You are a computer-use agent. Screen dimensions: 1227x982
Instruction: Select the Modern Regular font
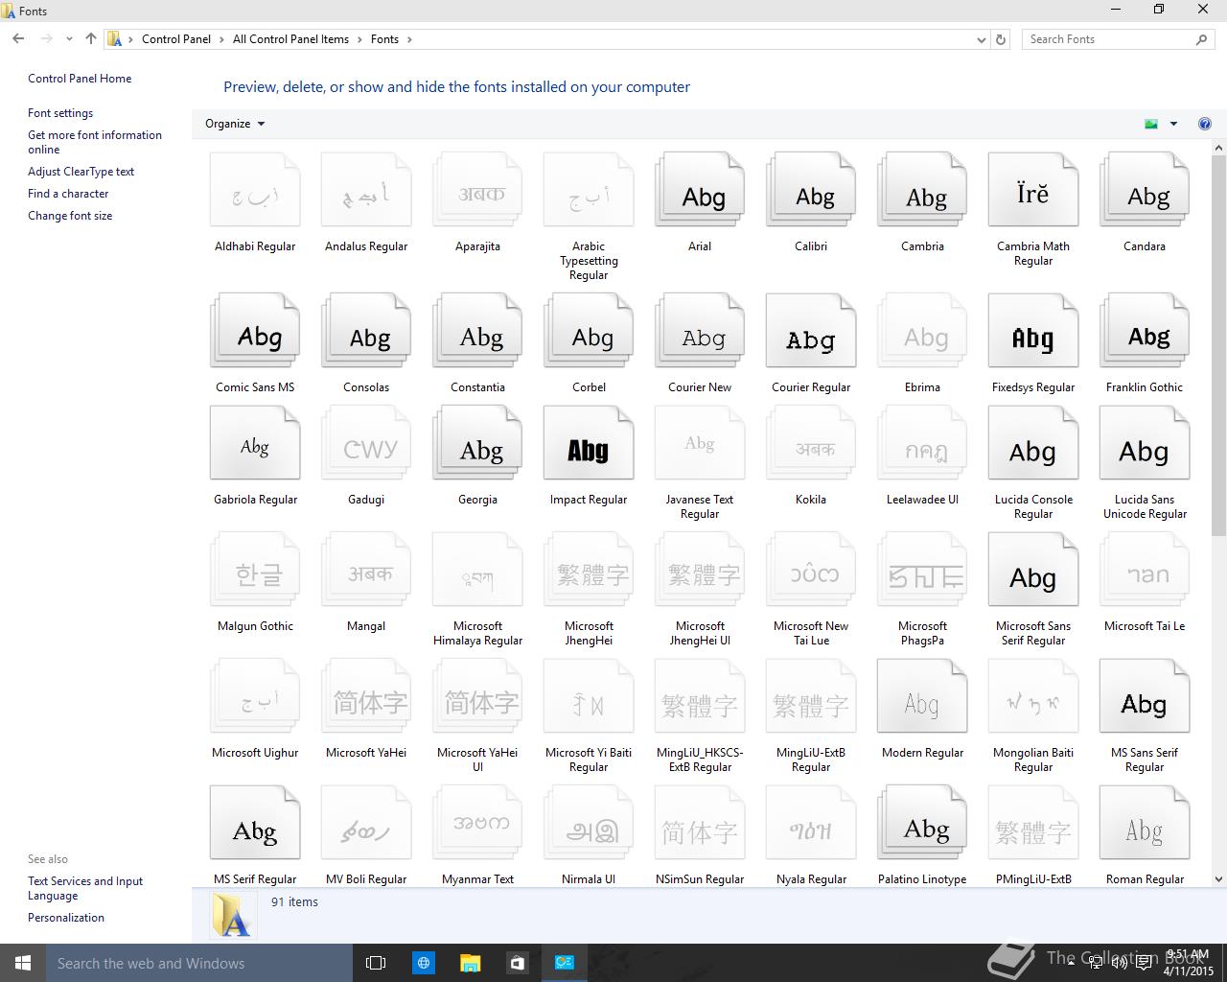pos(922,696)
